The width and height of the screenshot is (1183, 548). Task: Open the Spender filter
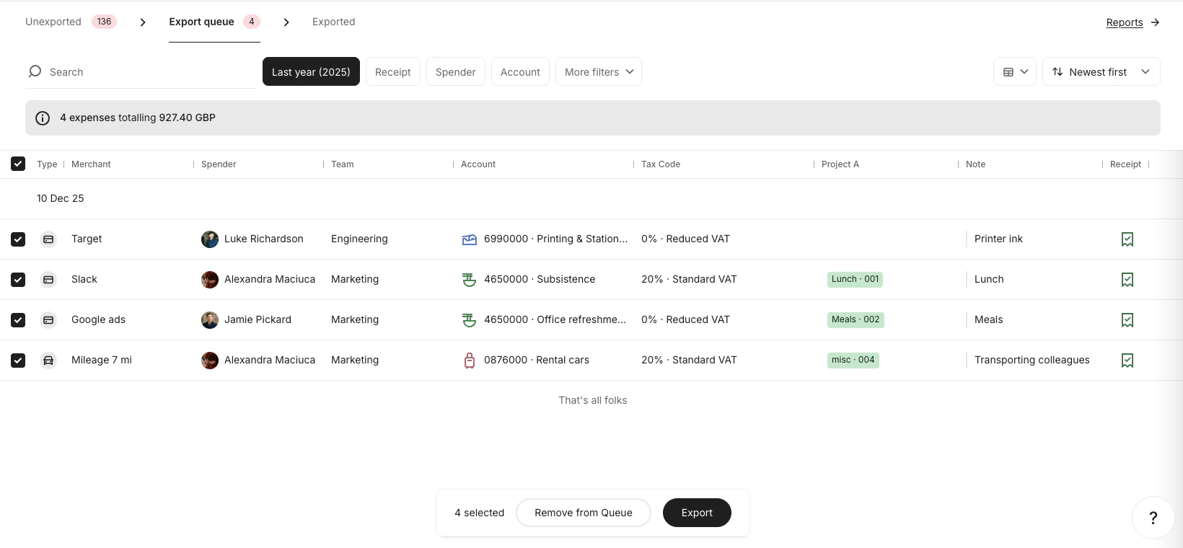coord(456,71)
